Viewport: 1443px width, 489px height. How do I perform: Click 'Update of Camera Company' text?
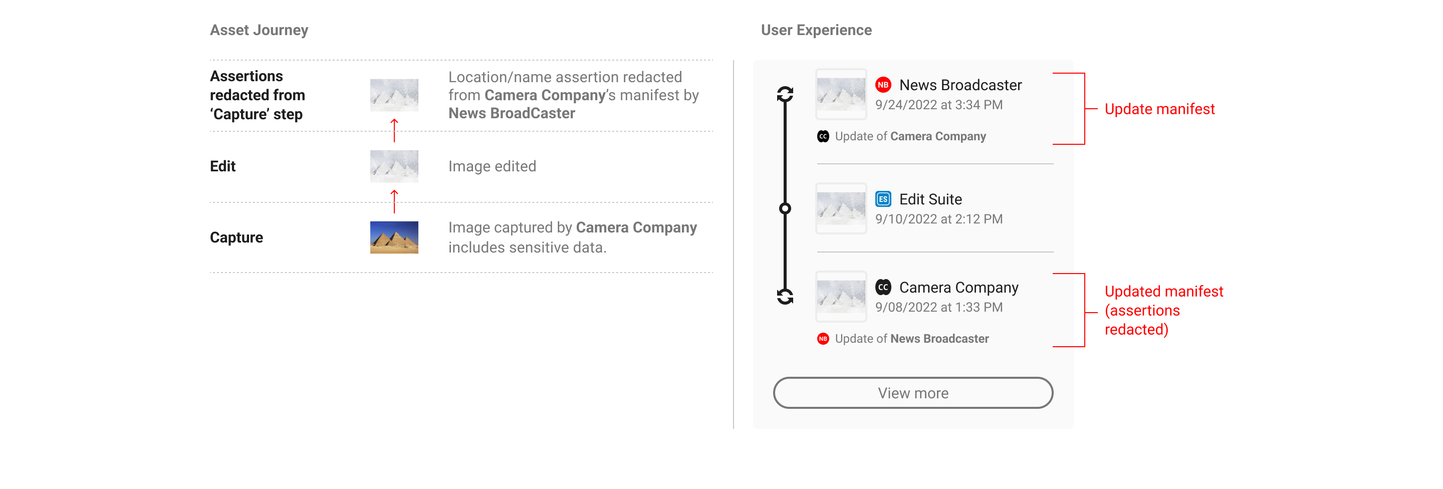(910, 136)
